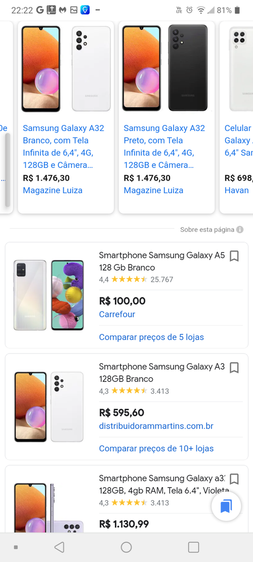Open the Carrefour store link
Image resolution: width=253 pixels, height=562 pixels.
(117, 314)
